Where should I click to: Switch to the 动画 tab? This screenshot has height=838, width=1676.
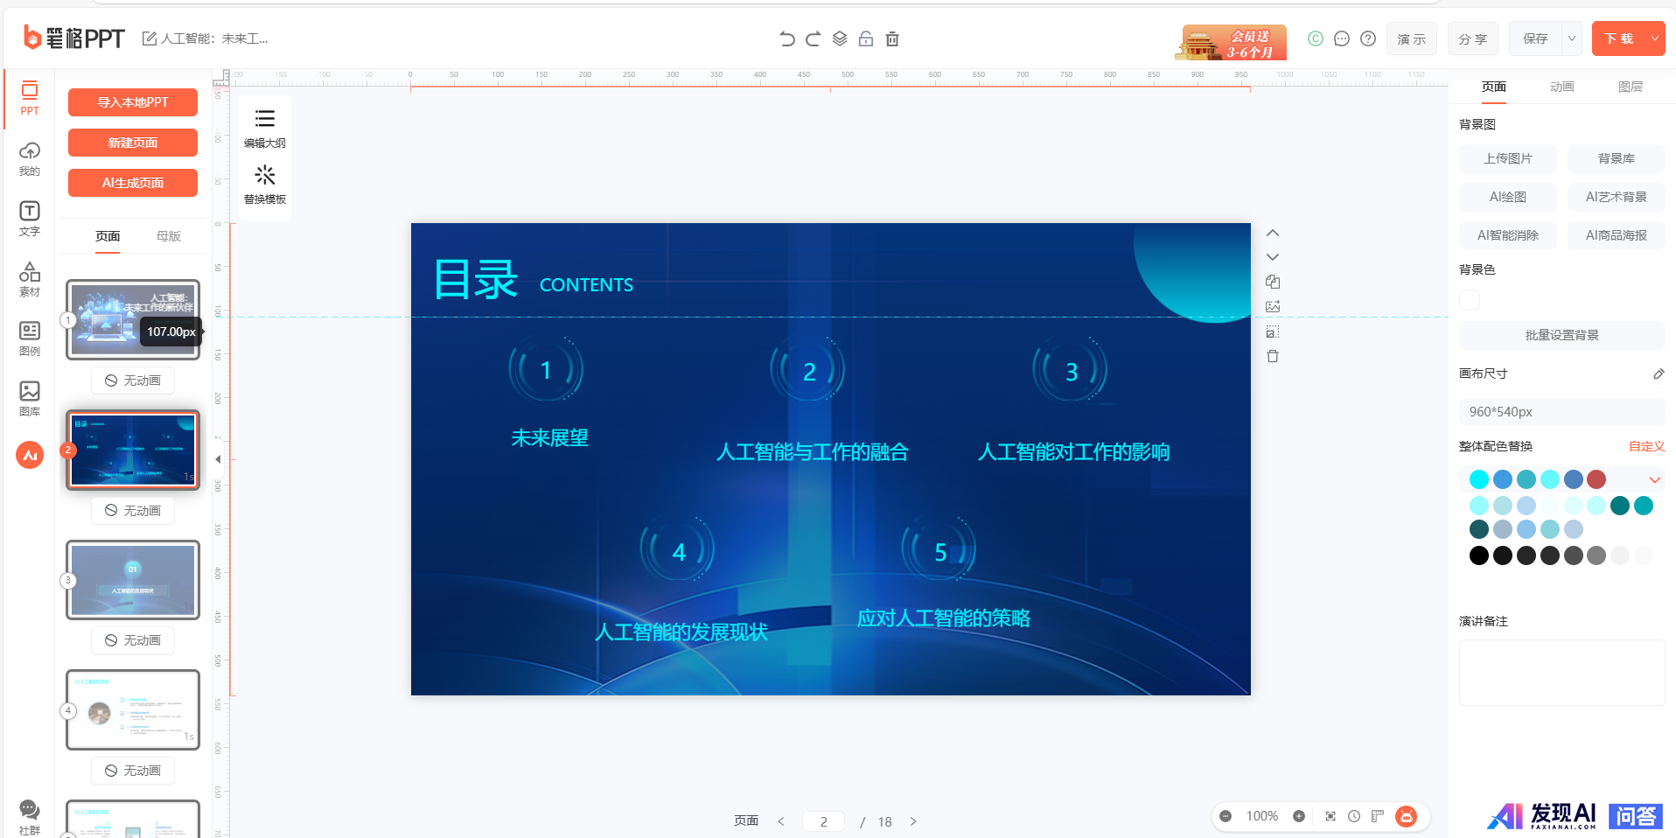1562,87
